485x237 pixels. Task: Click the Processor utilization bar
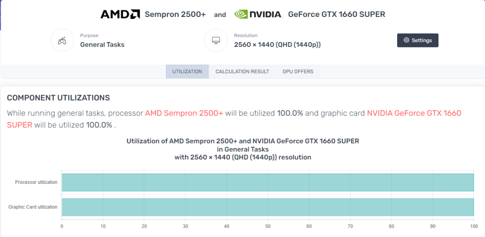tap(268, 182)
